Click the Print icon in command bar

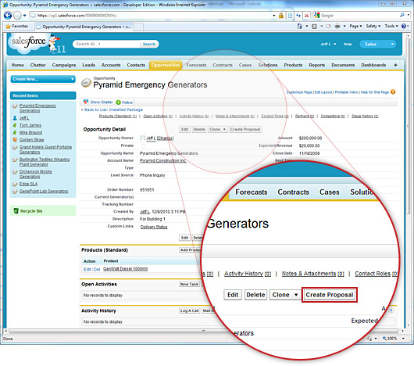pyautogui.click(x=337, y=26)
